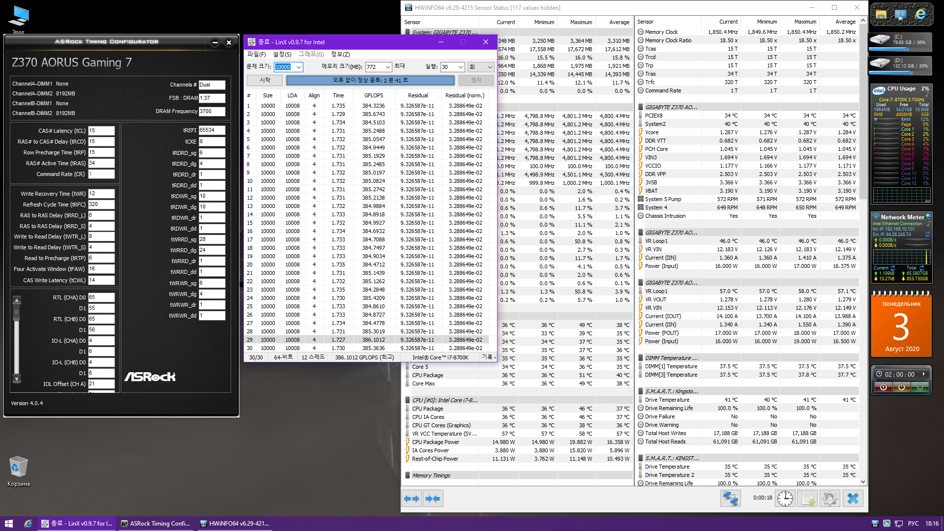The width and height of the screenshot is (944, 531).
Task: Click the CAS# Latency (tCL) value field
Action: [101, 131]
